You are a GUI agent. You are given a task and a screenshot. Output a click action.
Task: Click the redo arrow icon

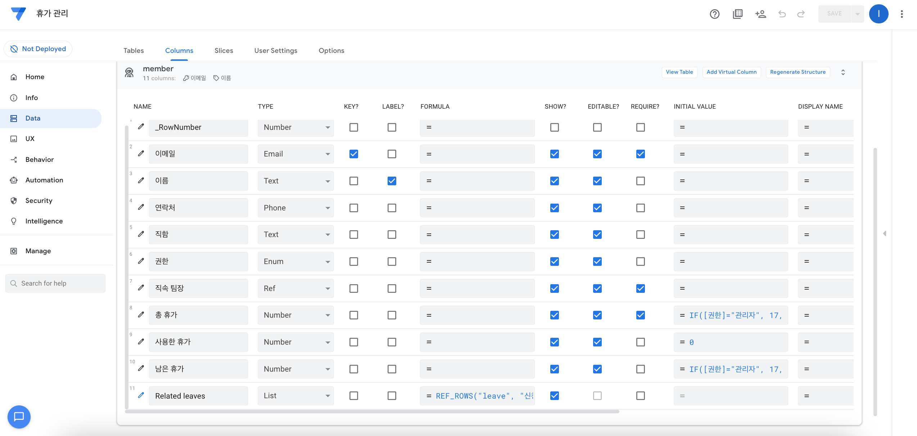(x=801, y=14)
